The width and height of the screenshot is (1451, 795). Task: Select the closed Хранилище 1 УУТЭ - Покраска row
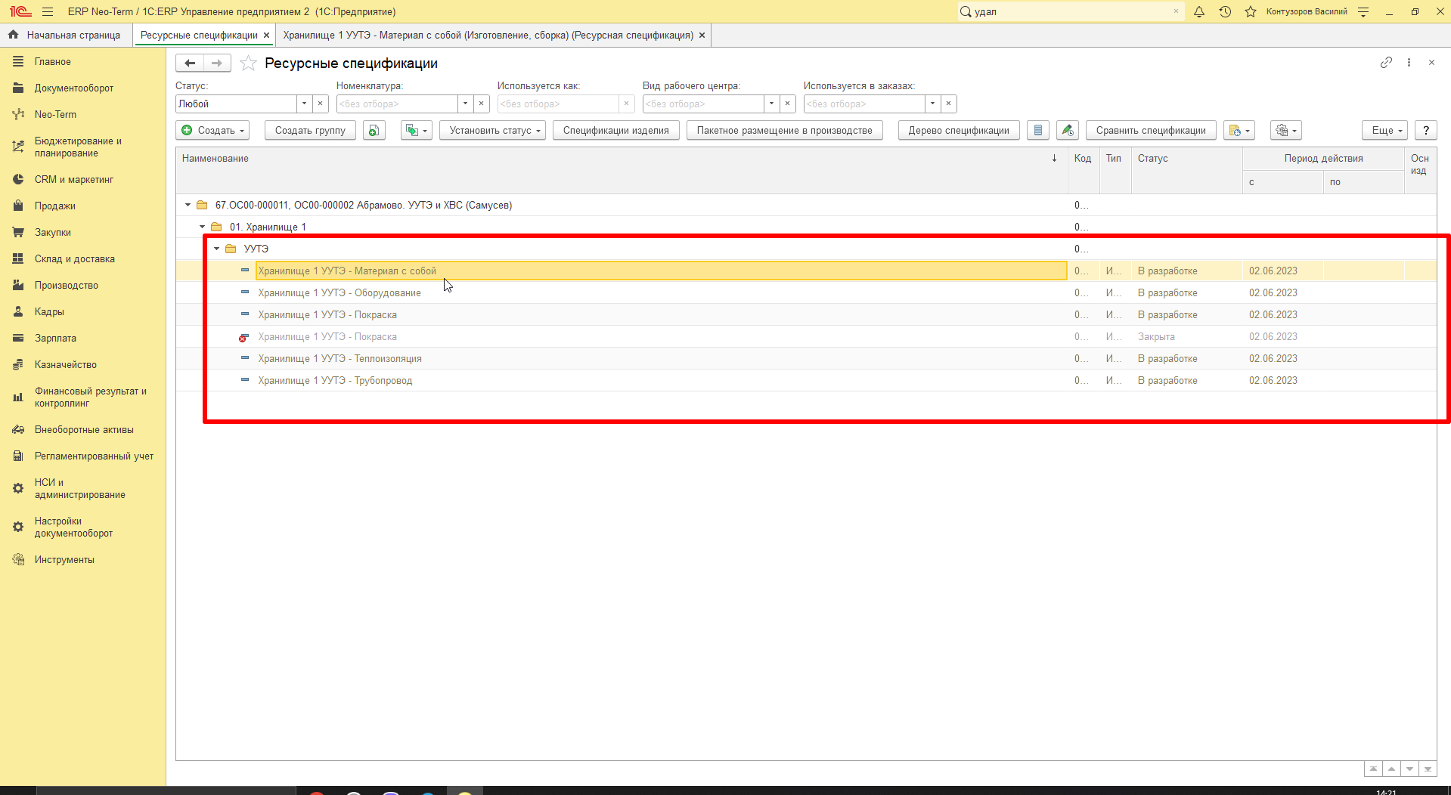[x=806, y=336]
